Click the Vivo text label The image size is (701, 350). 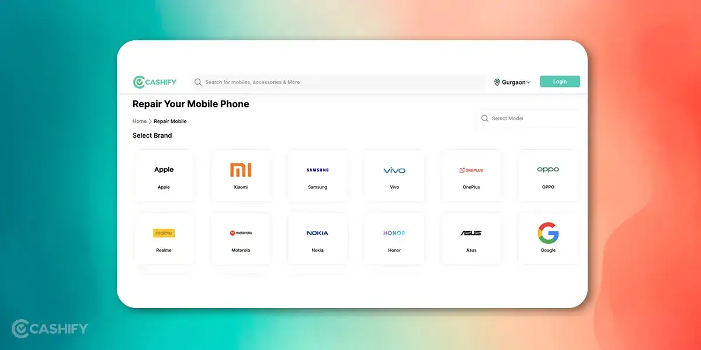(394, 187)
